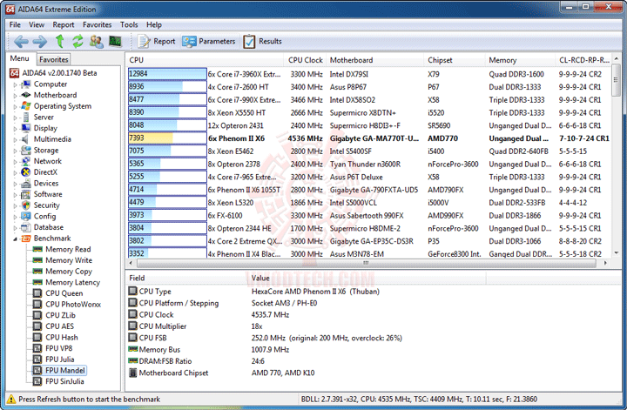Expand the Motherboard tree node
The width and height of the screenshot is (627, 410).
coord(15,96)
